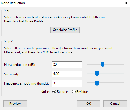The image size is (130, 110).
Task: Click the Step 2 group heading
Action: 8,41
